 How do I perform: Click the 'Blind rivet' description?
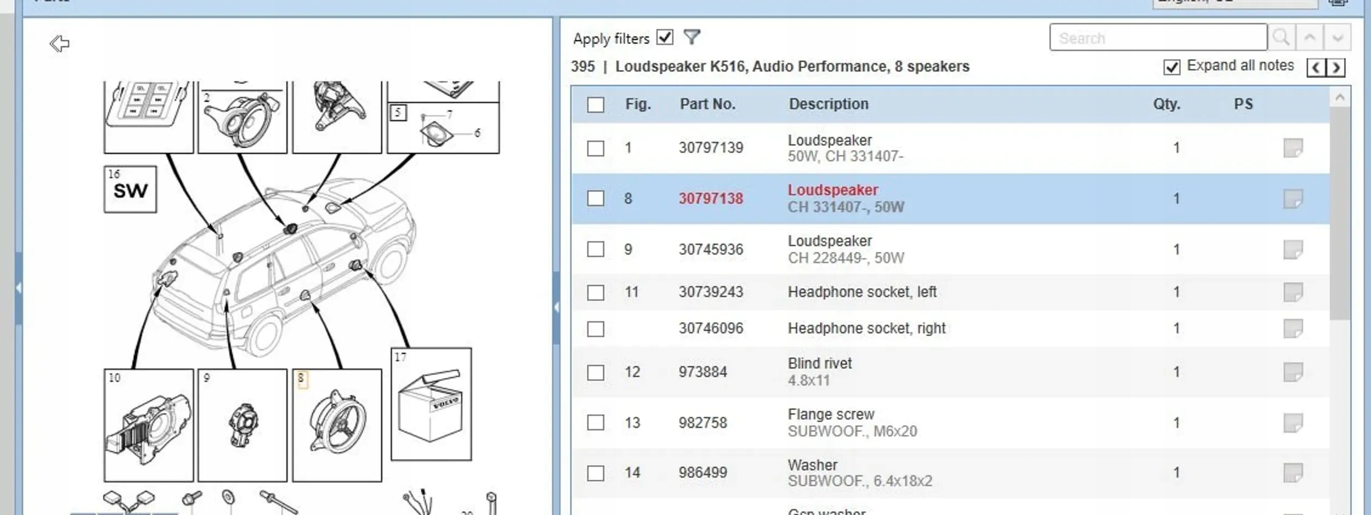820,363
